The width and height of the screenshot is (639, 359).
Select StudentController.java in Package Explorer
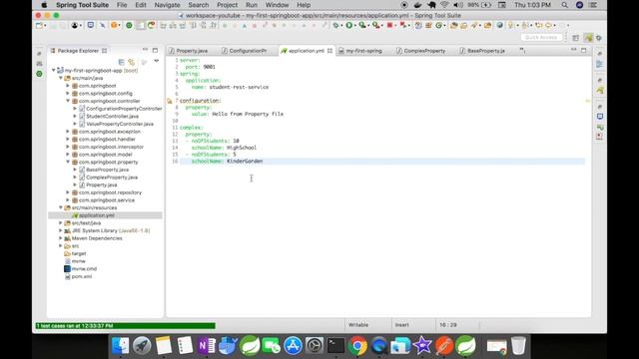tap(112, 116)
